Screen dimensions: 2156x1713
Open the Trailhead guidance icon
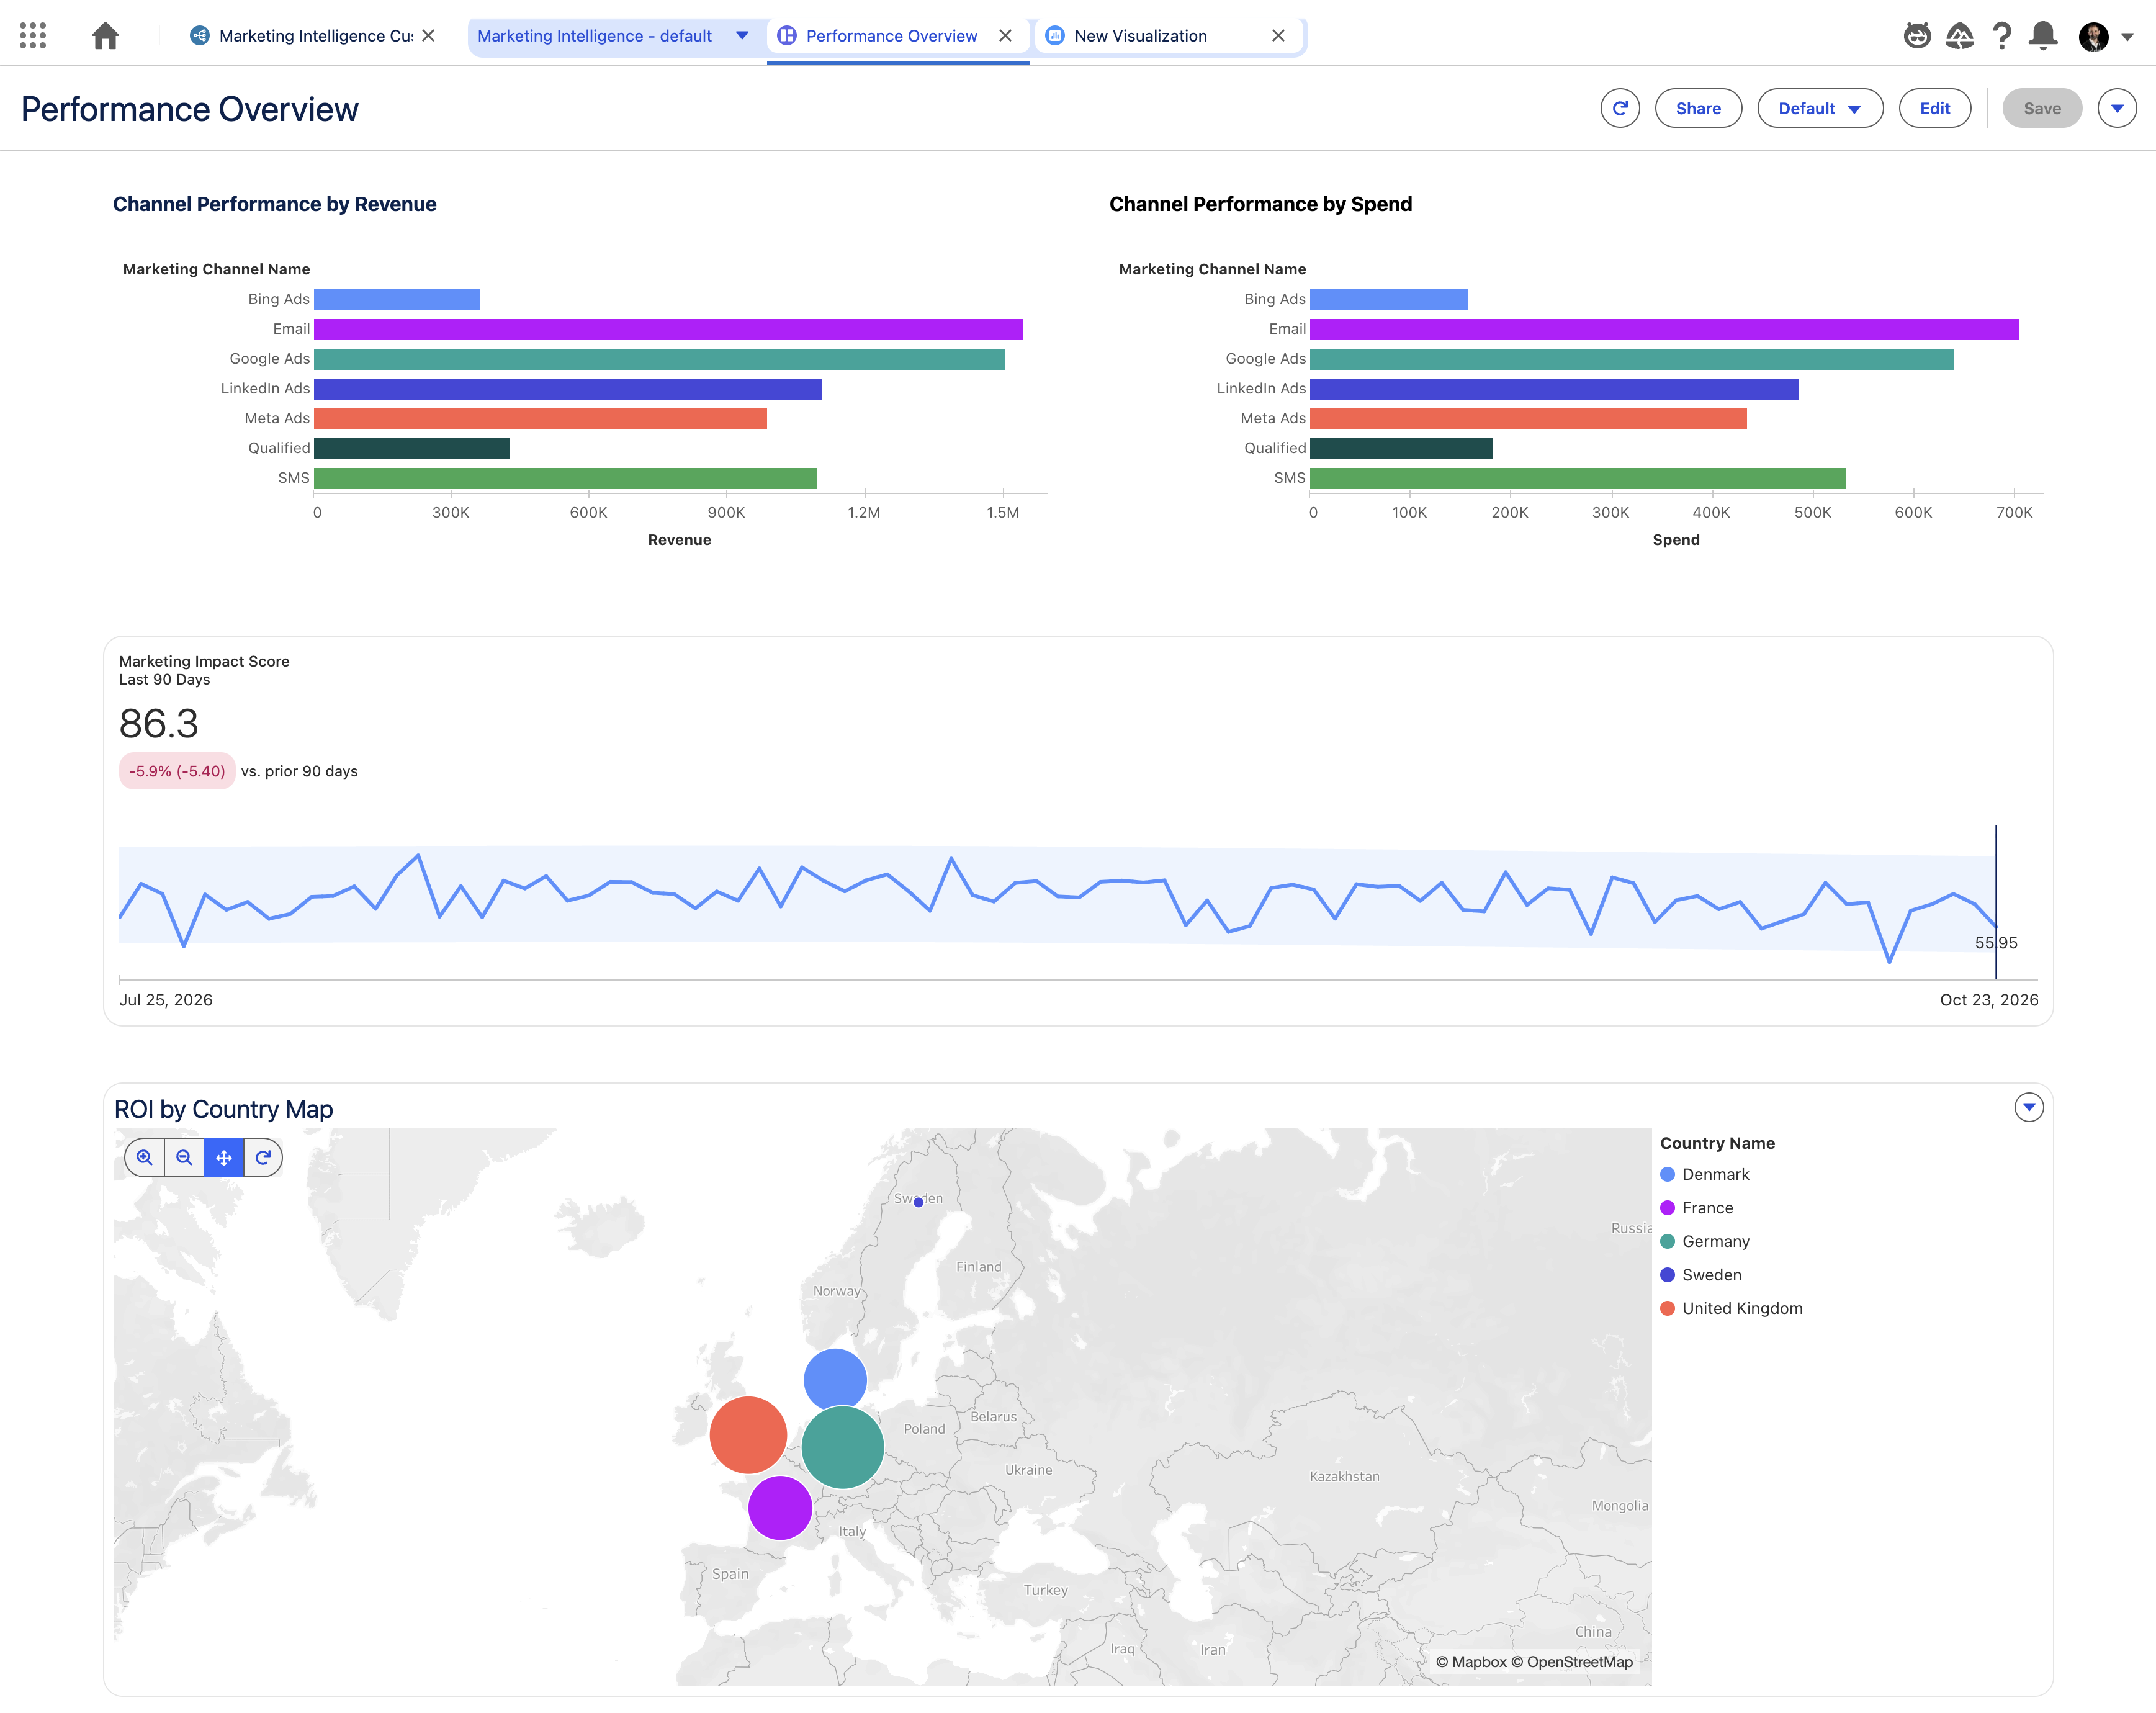click(x=1959, y=36)
